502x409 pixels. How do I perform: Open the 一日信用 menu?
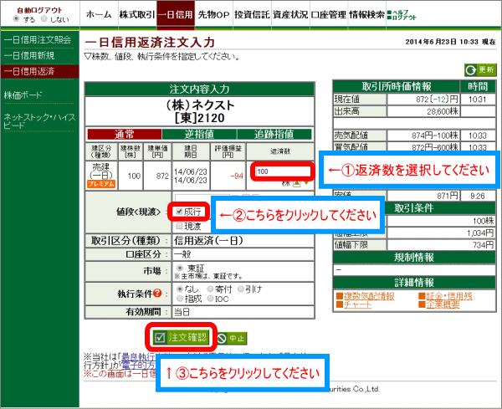(x=176, y=15)
